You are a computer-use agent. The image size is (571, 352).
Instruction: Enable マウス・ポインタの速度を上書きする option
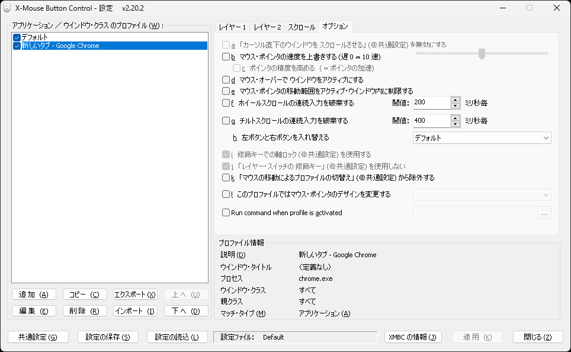pos(226,57)
